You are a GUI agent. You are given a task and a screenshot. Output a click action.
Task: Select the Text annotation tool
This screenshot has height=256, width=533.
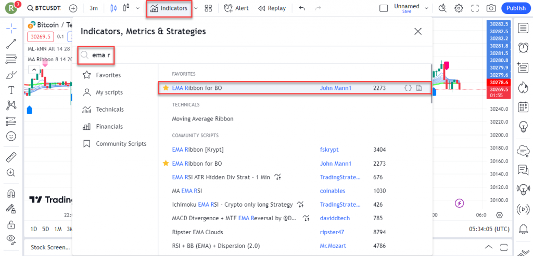(11, 90)
